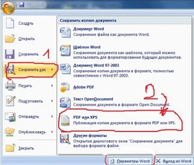Expand the Печать submenu arrow
The image size is (194, 165).
[52, 85]
